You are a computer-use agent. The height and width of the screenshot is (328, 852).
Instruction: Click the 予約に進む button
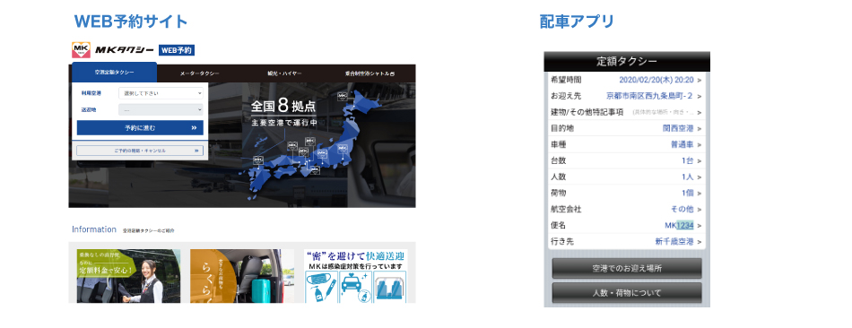click(140, 128)
